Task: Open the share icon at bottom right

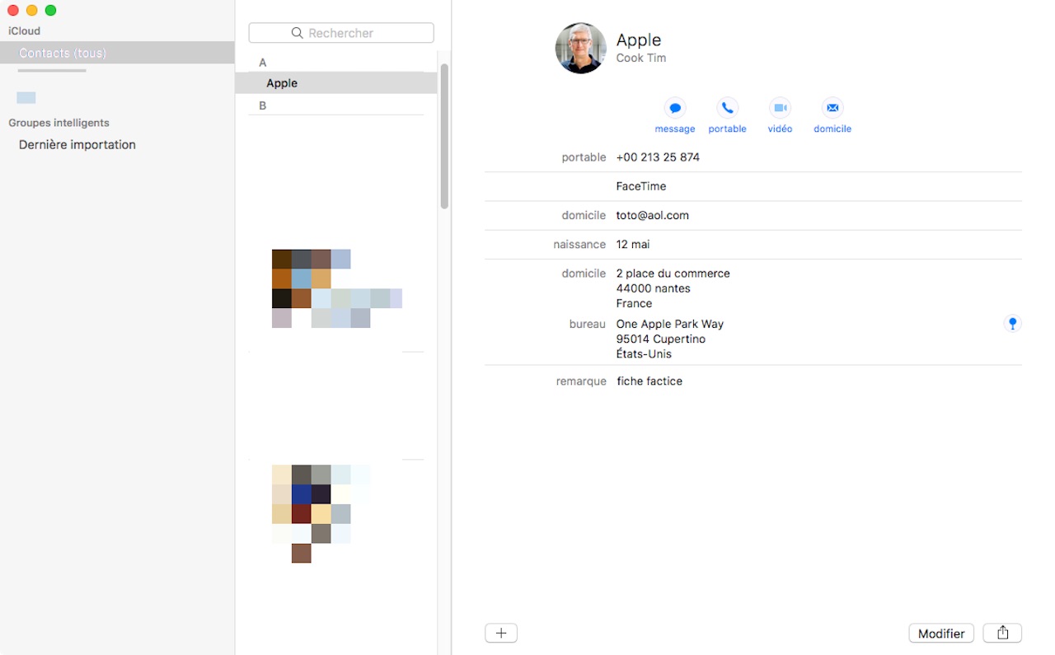Action: (1002, 633)
